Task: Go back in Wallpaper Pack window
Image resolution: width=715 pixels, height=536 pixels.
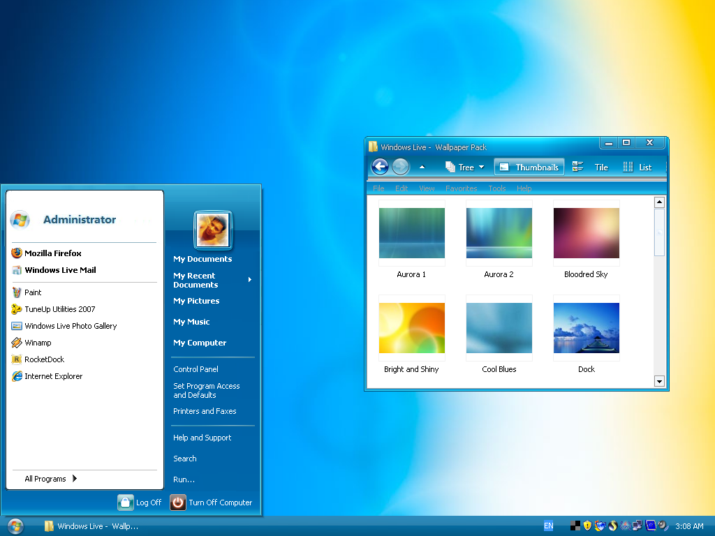Action: point(380,167)
